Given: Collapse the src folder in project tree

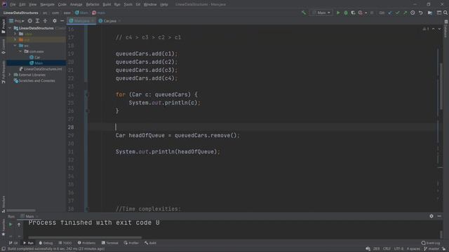Looking at the screenshot, I should (15, 45).
